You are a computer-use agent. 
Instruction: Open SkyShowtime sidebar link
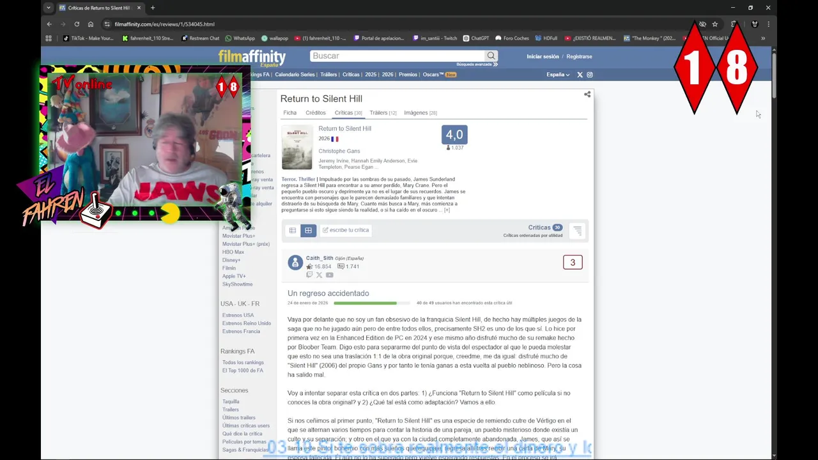pyautogui.click(x=237, y=284)
